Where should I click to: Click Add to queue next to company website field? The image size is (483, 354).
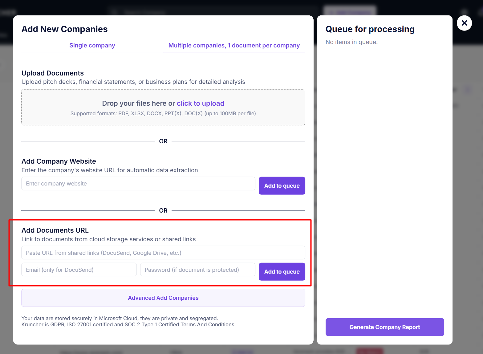tap(282, 185)
